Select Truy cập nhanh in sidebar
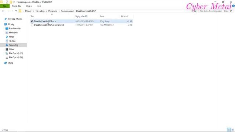This screenshot has width=235, height=132. point(15,19)
